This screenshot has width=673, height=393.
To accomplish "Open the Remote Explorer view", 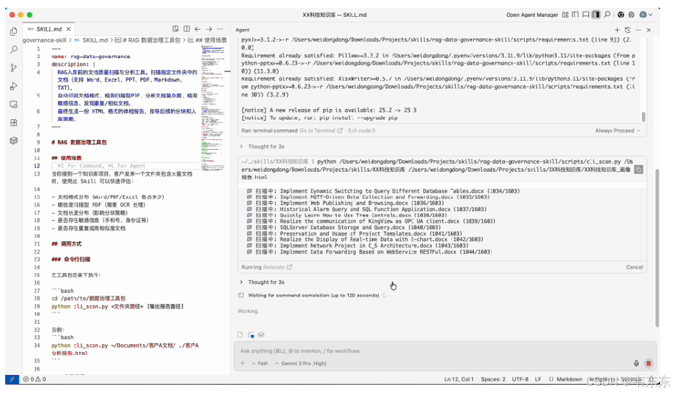I will (x=14, y=105).
